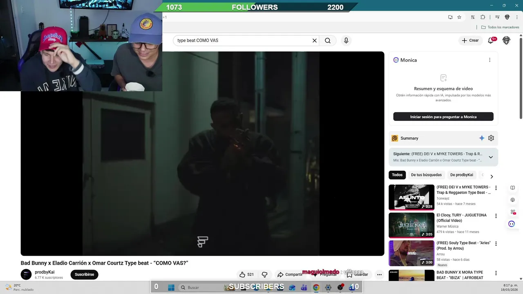Open the YouTube account avatar menu
This screenshot has height=294, width=523.
coord(506,40)
